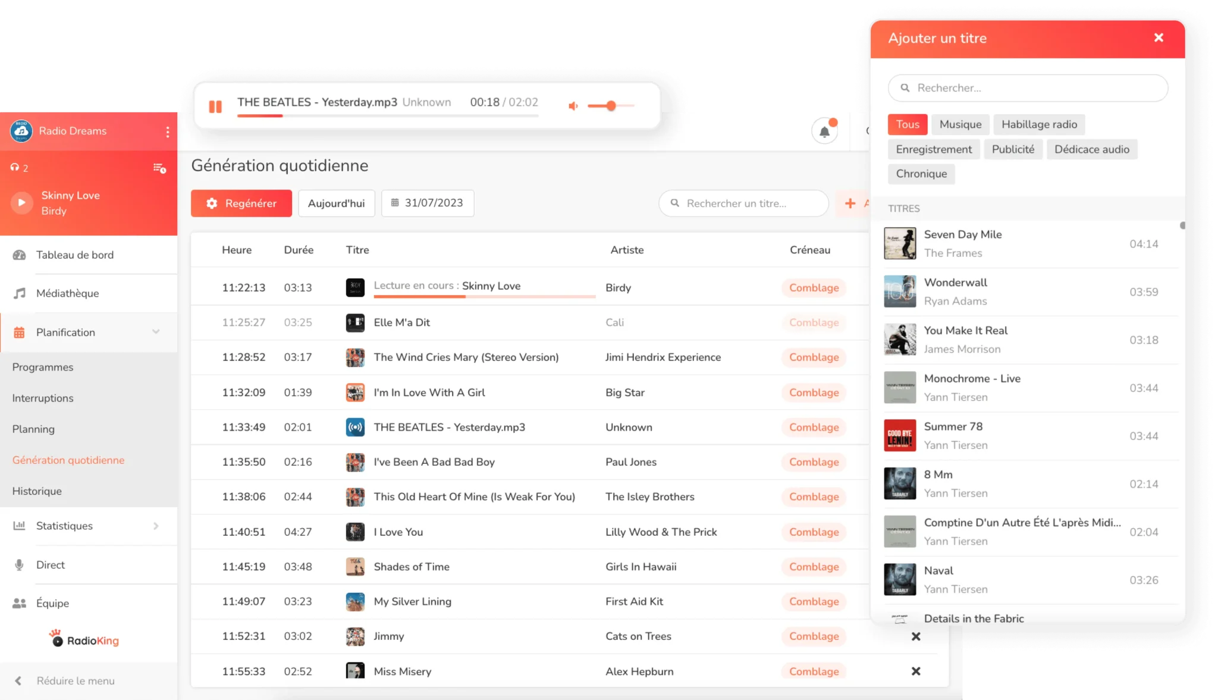Collapse the Planification submenu chevron
The width and height of the screenshot is (1218, 700).
(156, 332)
